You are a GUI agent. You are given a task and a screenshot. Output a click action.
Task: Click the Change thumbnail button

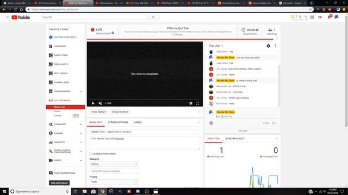tap(120, 112)
